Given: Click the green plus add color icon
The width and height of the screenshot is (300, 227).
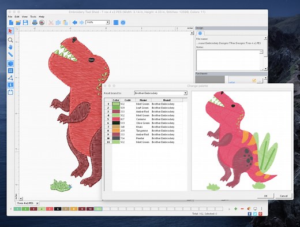Looking at the screenshot, I should [235, 209].
